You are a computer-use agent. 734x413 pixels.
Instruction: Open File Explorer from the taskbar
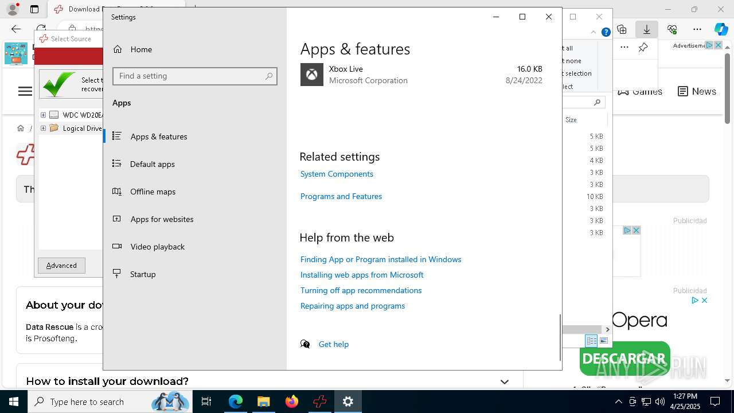tap(263, 402)
